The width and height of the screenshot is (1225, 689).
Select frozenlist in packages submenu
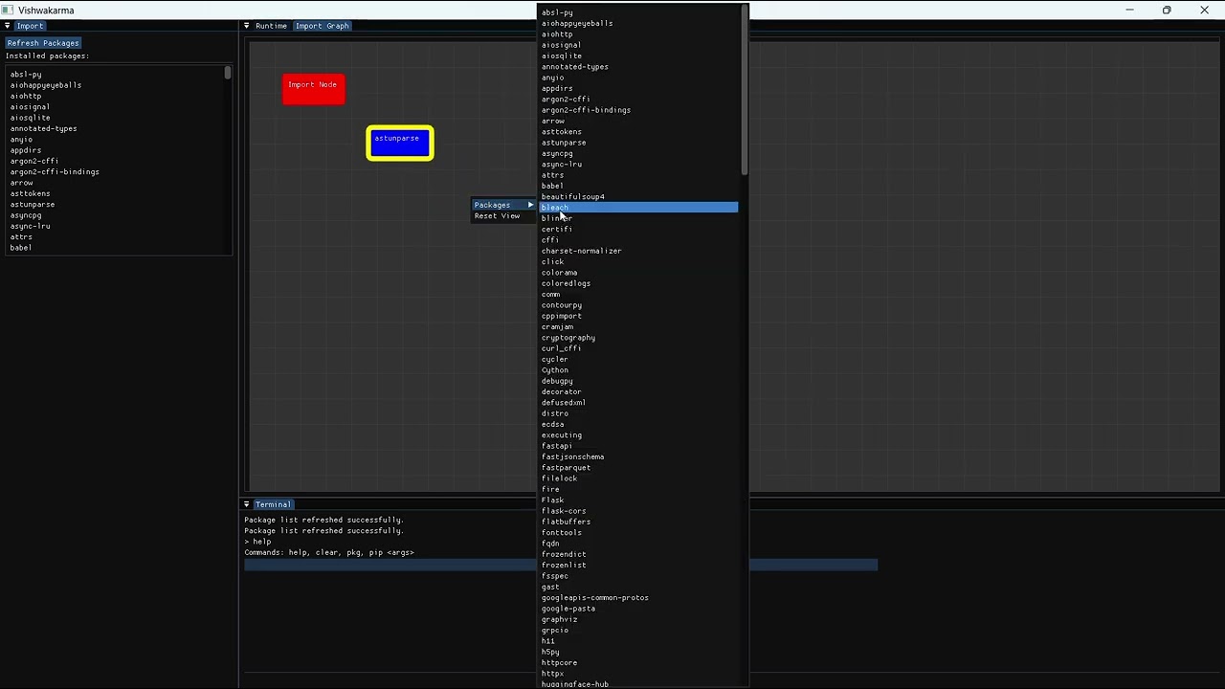[x=638, y=565]
